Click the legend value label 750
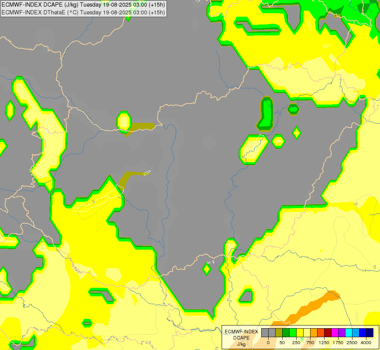380x350 pixels. 310,343
